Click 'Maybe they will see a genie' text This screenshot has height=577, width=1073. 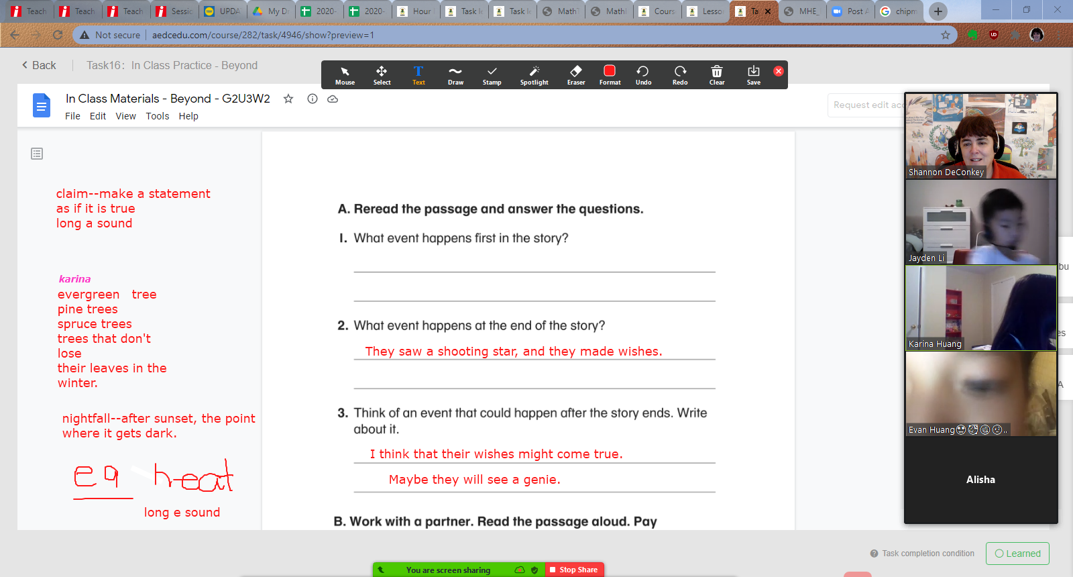pyautogui.click(x=474, y=480)
